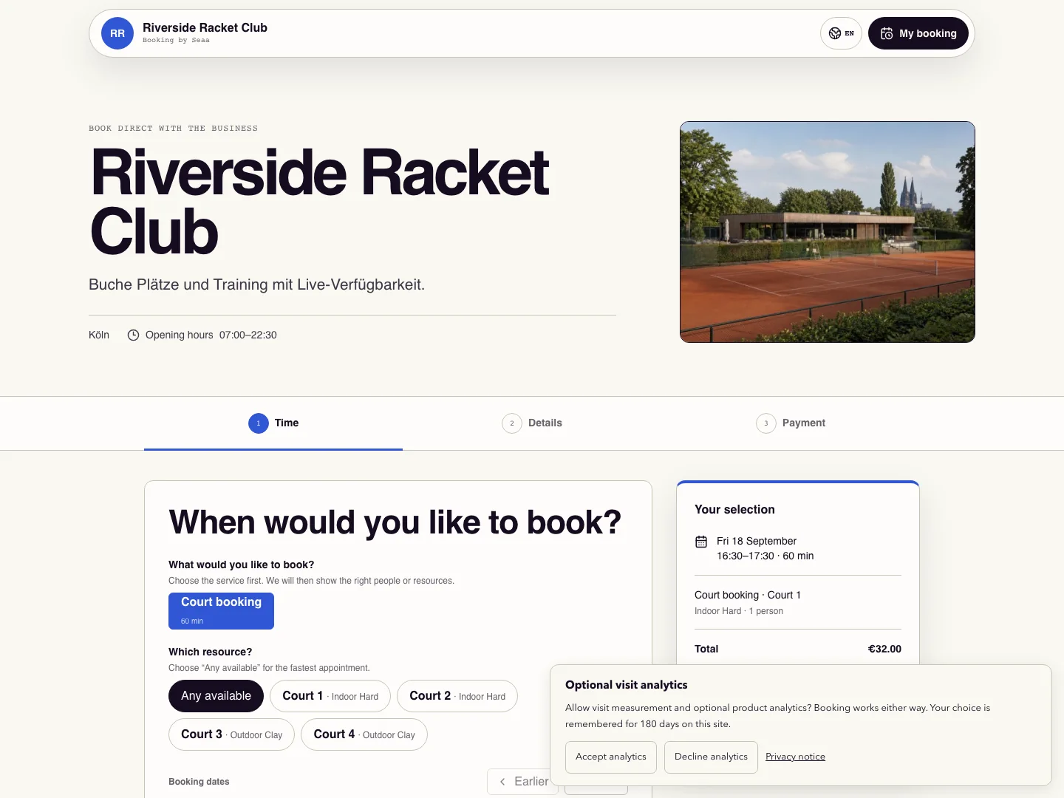Choose Court 2 Indoor Hard
The height and width of the screenshot is (798, 1064).
pos(457,696)
